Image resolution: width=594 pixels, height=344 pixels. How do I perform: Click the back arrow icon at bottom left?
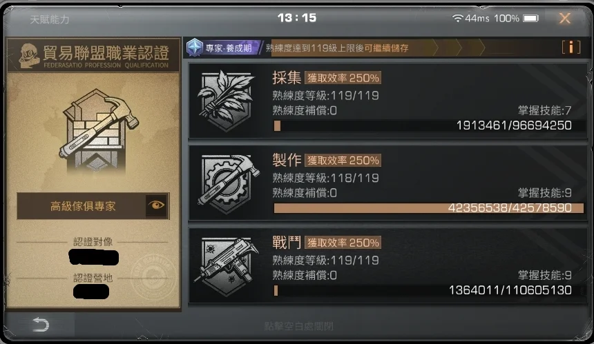point(41,324)
